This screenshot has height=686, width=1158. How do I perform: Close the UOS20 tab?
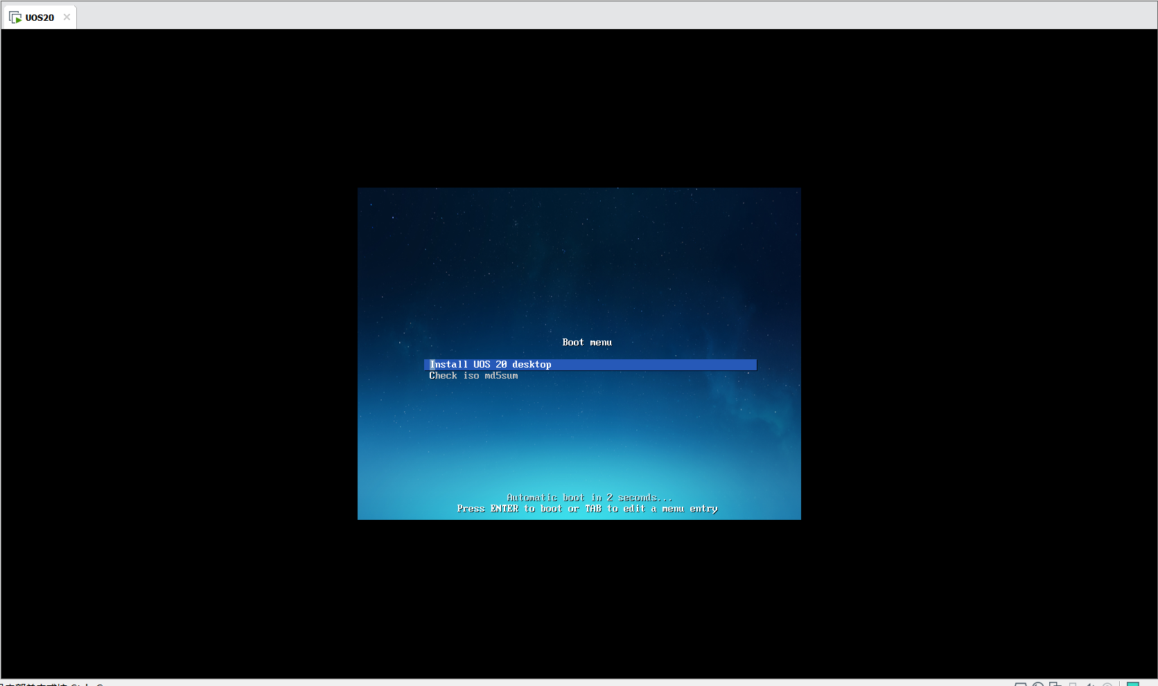[x=67, y=17]
